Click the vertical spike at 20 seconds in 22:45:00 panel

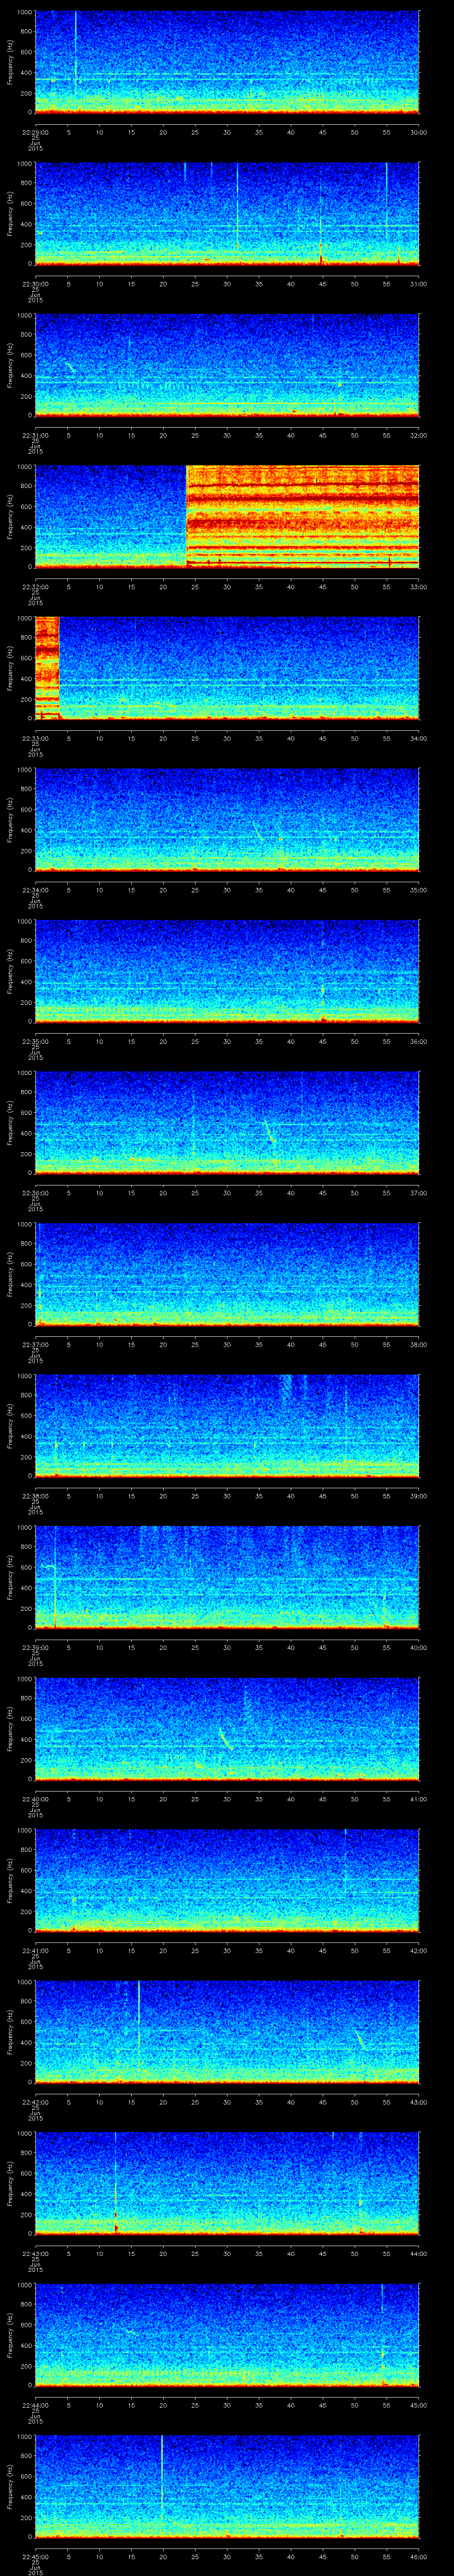click(162, 2480)
